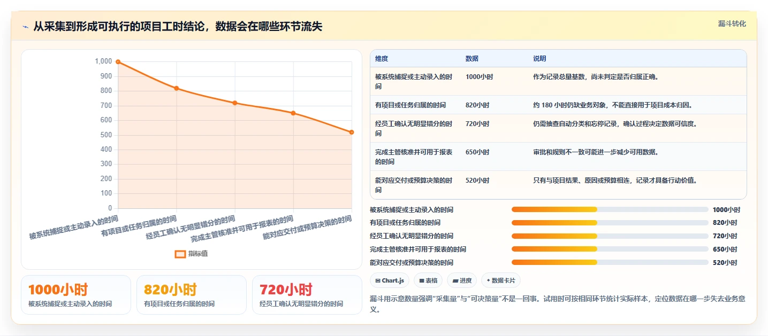Click the 820小时 data card

click(192, 295)
